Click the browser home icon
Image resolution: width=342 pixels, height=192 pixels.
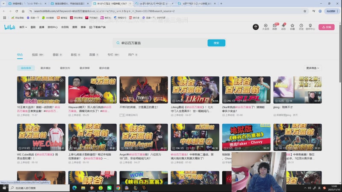[x=23, y=11]
